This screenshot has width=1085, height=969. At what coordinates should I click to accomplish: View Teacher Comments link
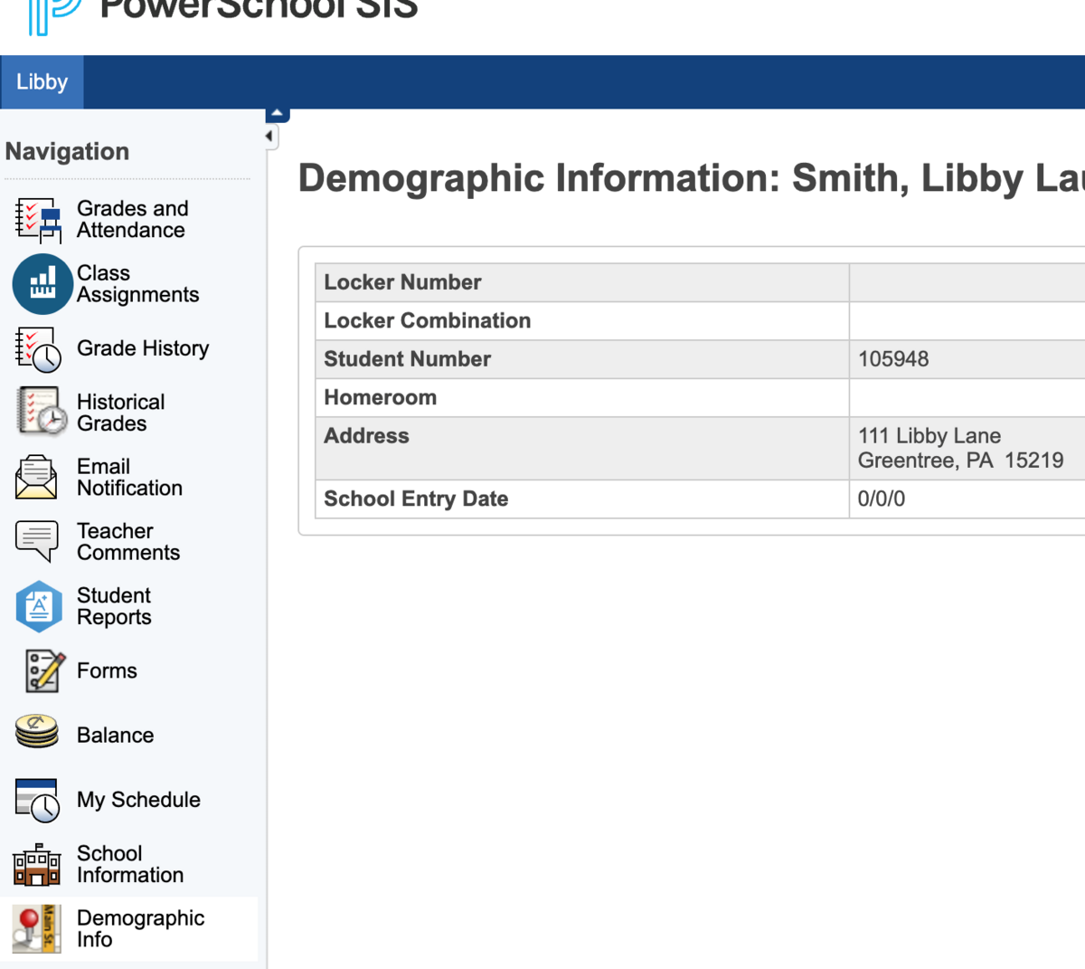[x=128, y=542]
